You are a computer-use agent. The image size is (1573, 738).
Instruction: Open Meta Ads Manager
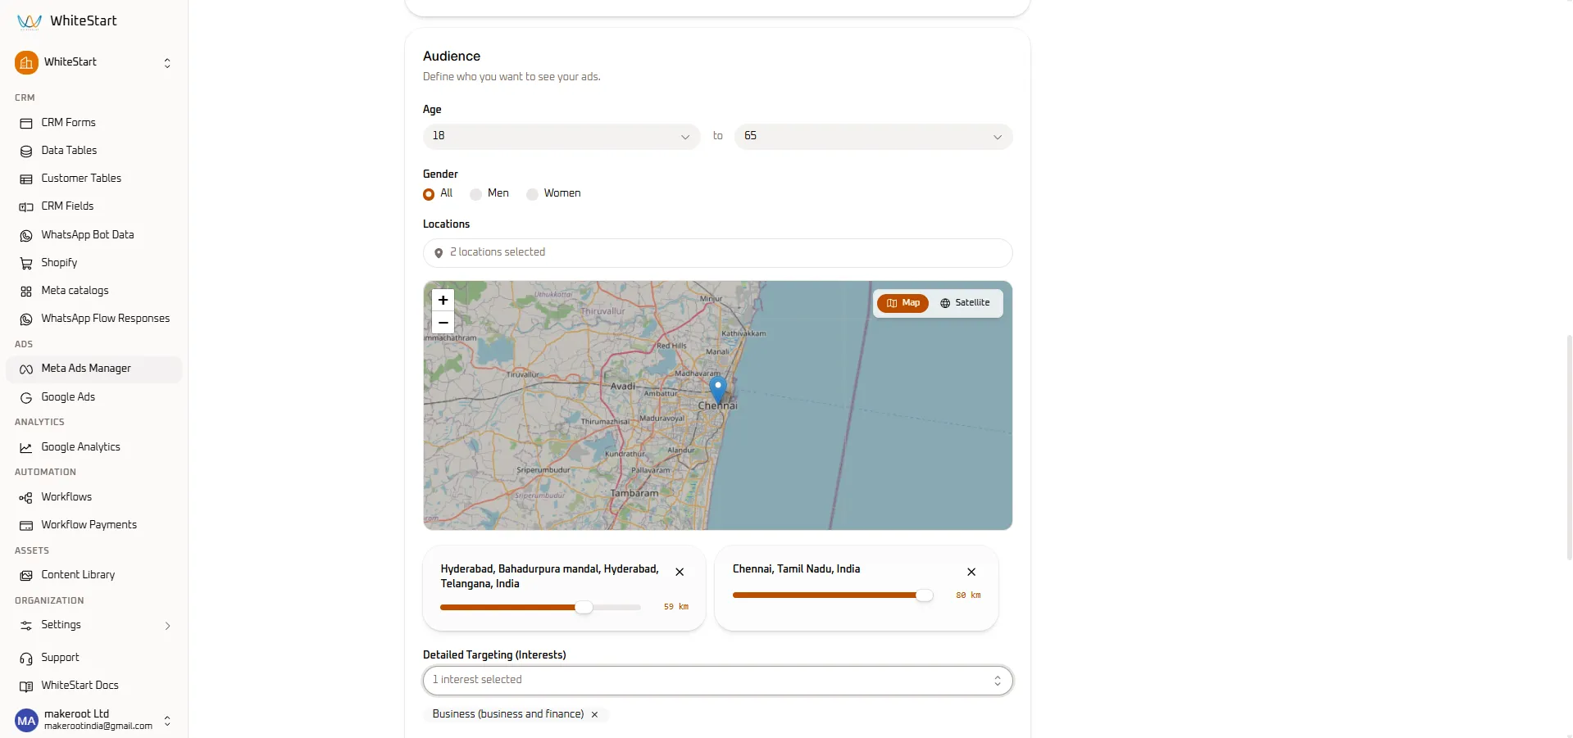(x=93, y=369)
